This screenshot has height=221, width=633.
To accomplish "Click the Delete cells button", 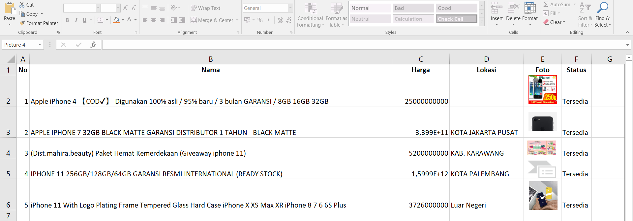I will coord(513,14).
